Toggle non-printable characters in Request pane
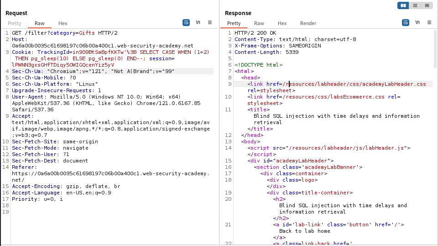The width and height of the screenshot is (438, 246). point(198,22)
